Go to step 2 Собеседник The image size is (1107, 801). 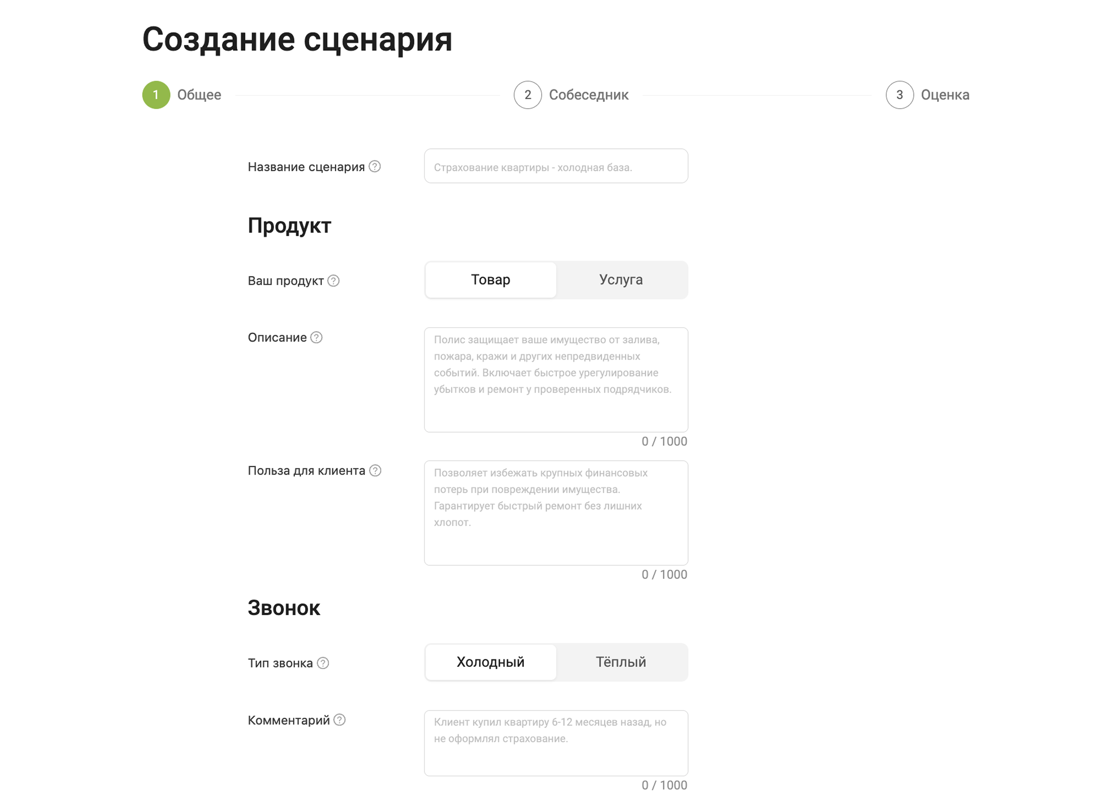(x=571, y=95)
